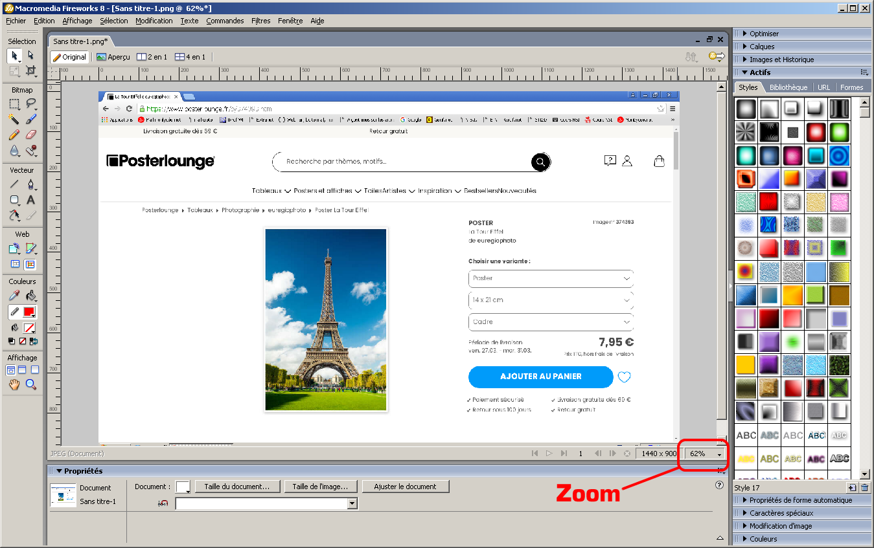Expand the Optimiser panel
The width and height of the screenshot is (874, 548).
pyautogui.click(x=764, y=34)
